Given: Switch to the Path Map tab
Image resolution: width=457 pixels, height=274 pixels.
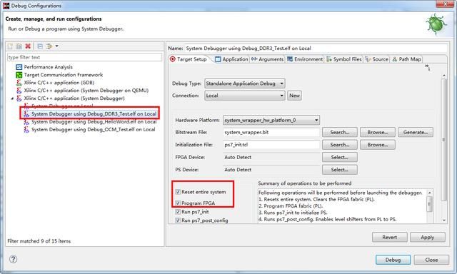Looking at the screenshot, I should pos(406,59).
